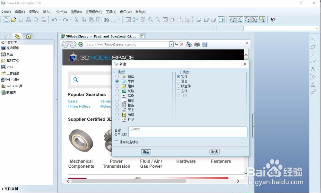Select the 复合 composite subtype radio

point(178,81)
